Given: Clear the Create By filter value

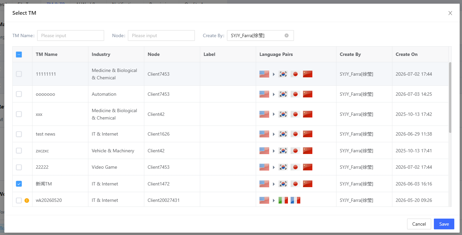Looking at the screenshot, I should (x=287, y=35).
